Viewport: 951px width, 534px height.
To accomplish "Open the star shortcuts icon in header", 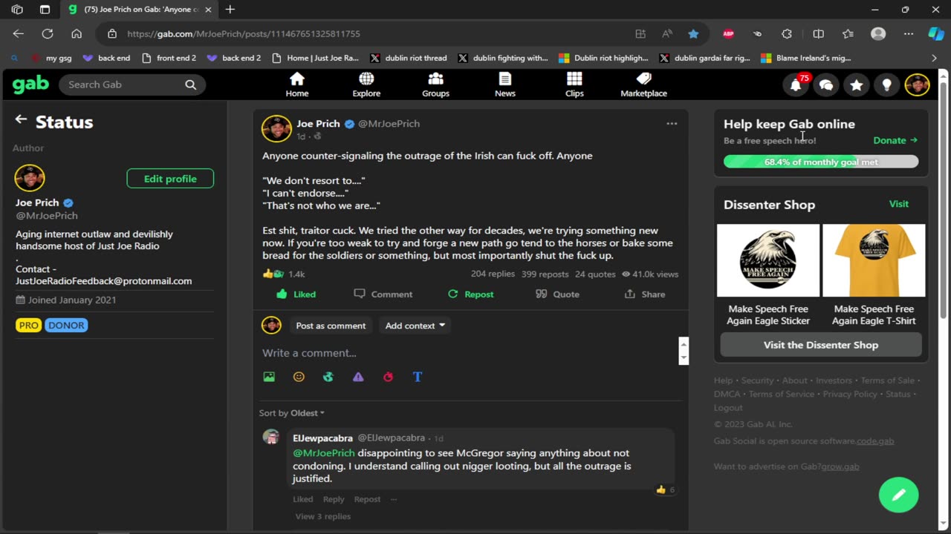I will point(857,85).
